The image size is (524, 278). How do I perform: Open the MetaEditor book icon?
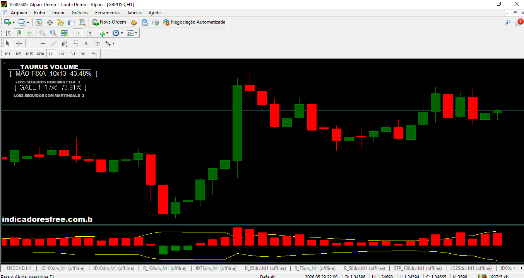[x=134, y=22]
